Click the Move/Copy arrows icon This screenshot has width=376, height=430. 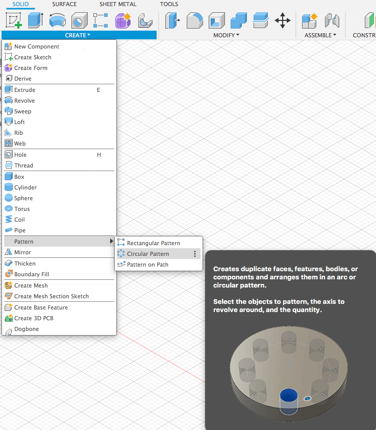click(282, 20)
